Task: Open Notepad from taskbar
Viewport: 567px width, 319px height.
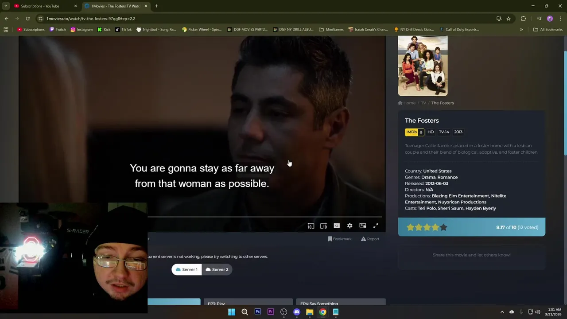Action: [336, 312]
